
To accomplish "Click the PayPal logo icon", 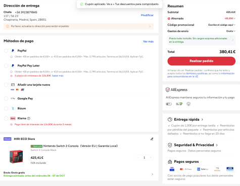I will pyautogui.click(x=13, y=51).
